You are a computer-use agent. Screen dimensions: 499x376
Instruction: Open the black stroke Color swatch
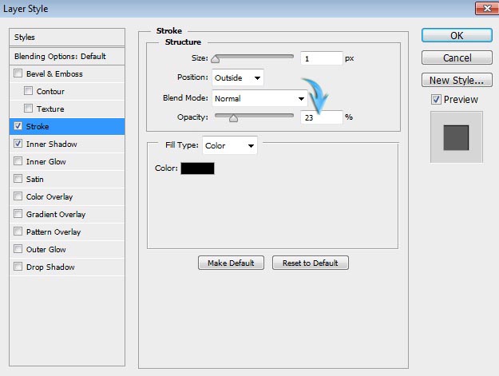tap(197, 168)
